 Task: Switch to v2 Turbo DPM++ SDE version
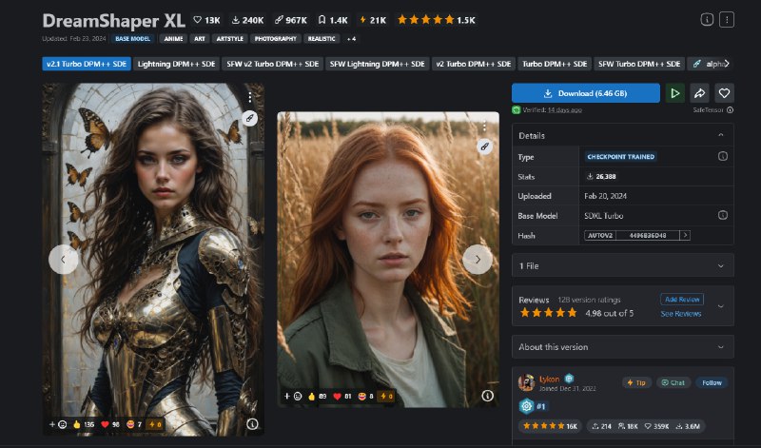(x=473, y=64)
